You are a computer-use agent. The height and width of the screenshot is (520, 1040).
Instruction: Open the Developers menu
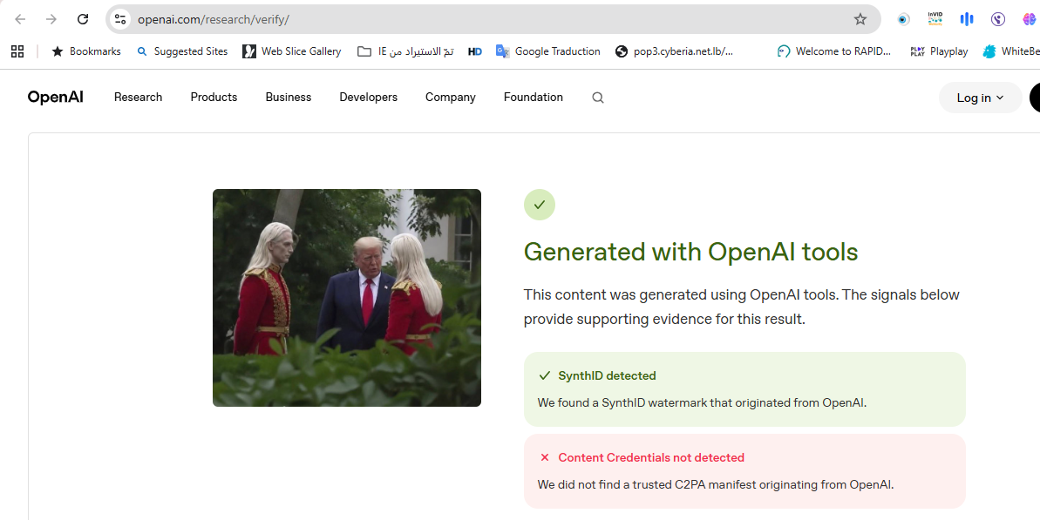(x=368, y=98)
